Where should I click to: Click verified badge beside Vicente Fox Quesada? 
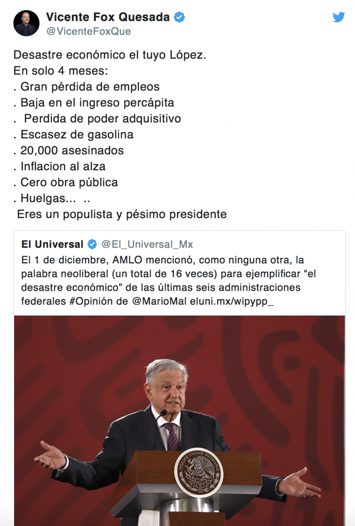(179, 17)
